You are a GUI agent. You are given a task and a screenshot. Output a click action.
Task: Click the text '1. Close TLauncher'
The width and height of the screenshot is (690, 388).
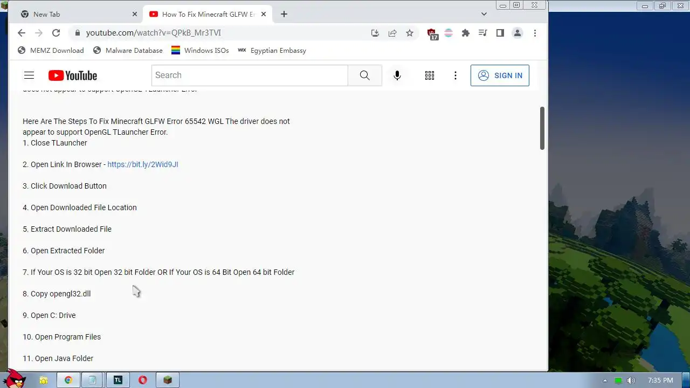pos(55,143)
